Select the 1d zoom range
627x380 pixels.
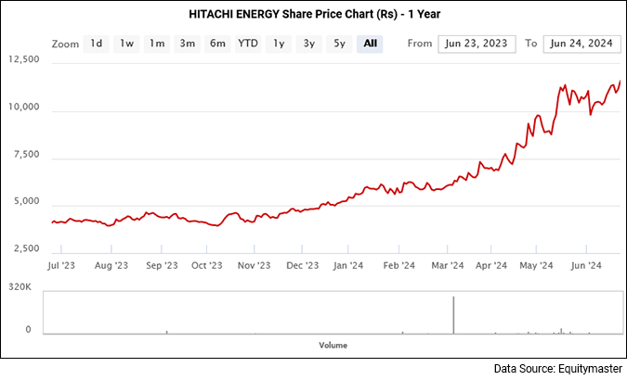(x=96, y=44)
